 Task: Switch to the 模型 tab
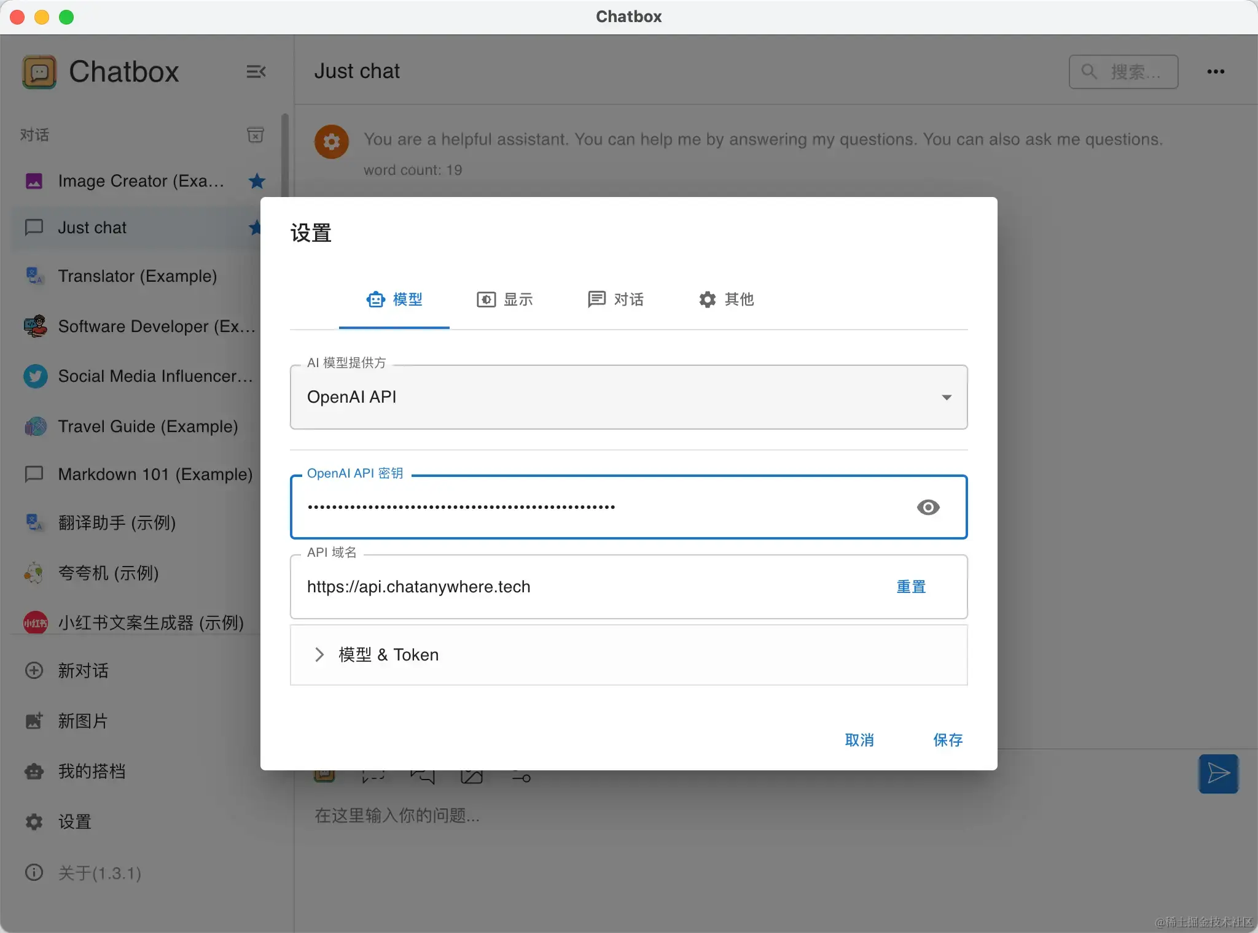(x=394, y=300)
